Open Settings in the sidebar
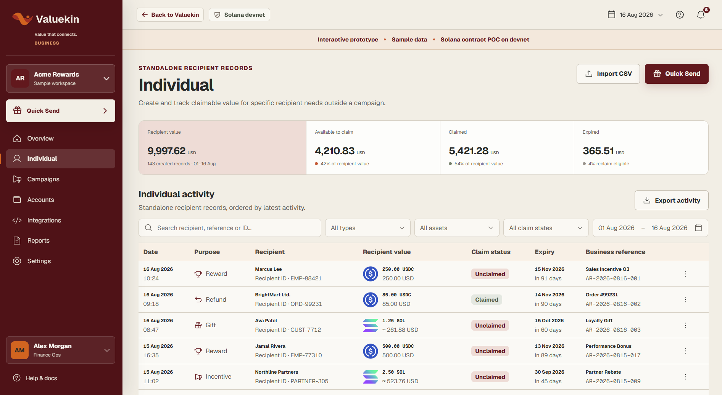722x395 pixels. tap(61, 261)
